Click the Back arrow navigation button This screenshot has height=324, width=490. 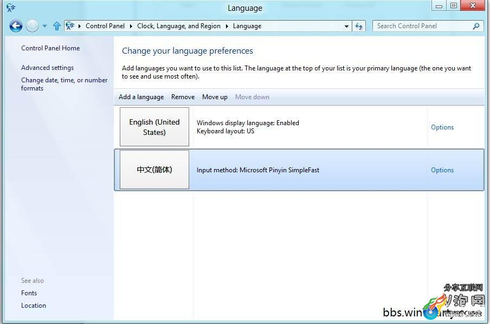16,26
